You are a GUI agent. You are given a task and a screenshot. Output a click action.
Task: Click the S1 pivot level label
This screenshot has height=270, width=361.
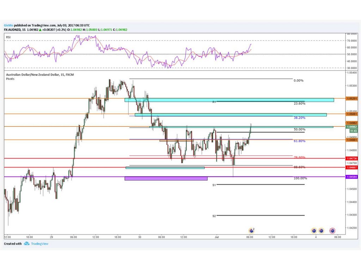pos(214,185)
